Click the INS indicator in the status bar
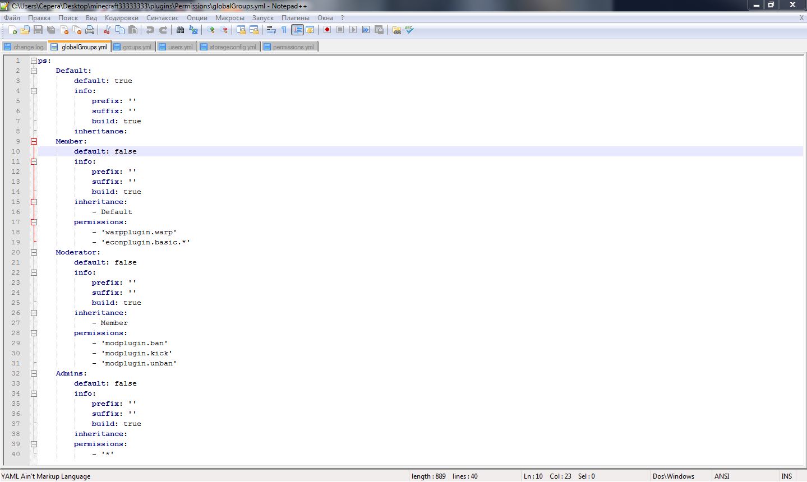 click(x=787, y=476)
